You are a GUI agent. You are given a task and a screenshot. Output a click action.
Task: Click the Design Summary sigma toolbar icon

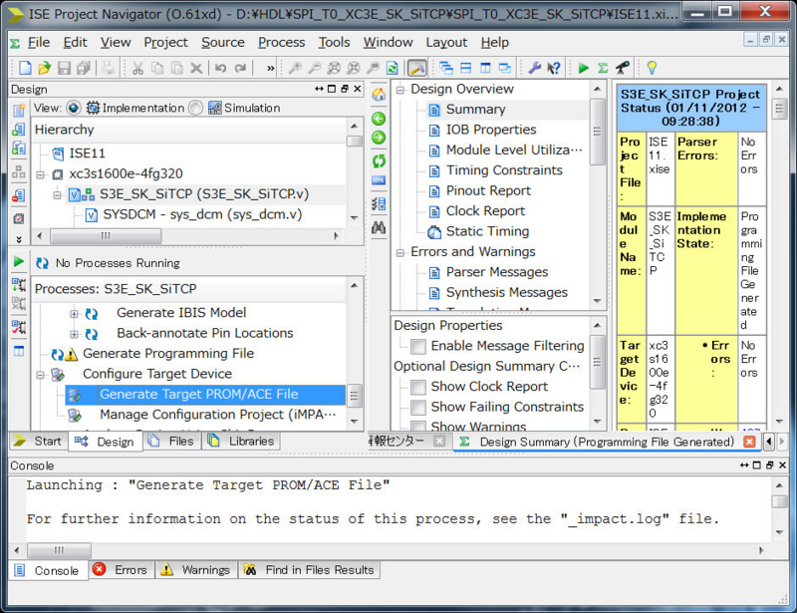603,68
